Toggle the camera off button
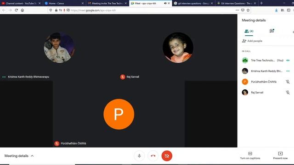This screenshot has width=294, height=165. click(167, 156)
